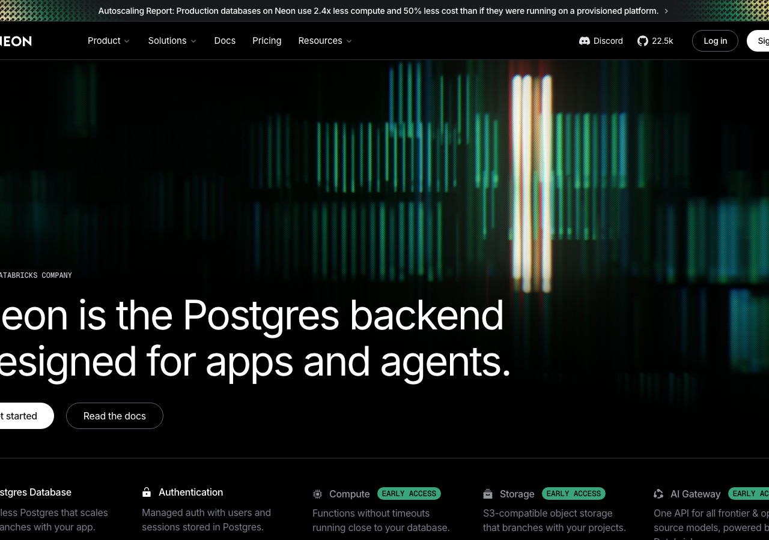
Task: Click the Get started button
Action: click(x=26, y=416)
